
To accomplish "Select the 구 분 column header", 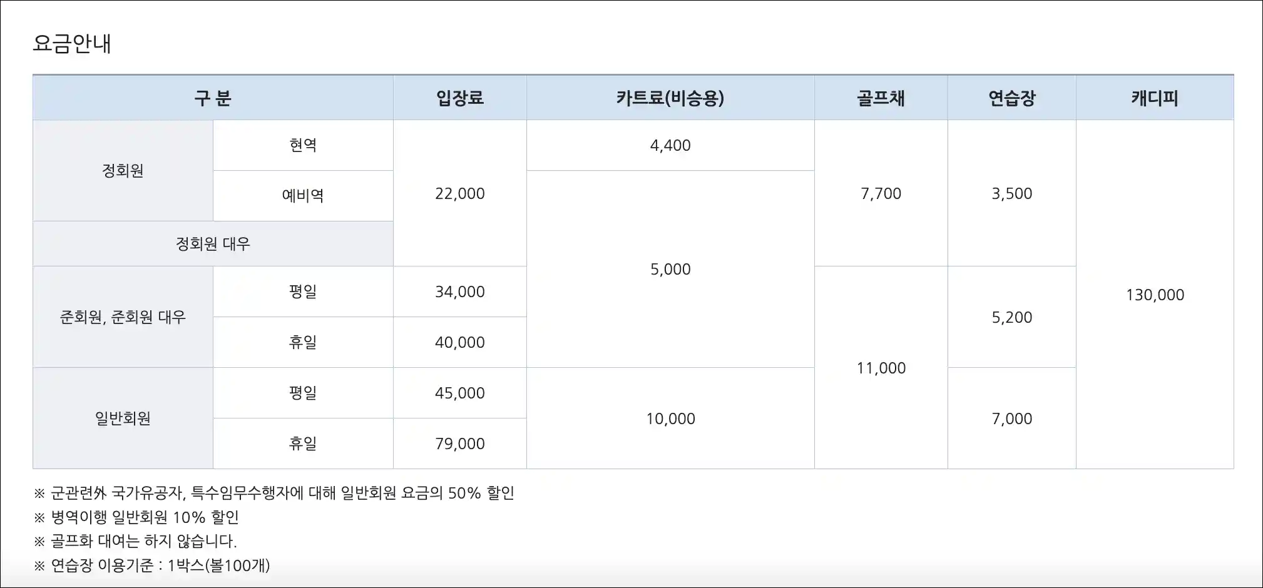I will [x=213, y=98].
